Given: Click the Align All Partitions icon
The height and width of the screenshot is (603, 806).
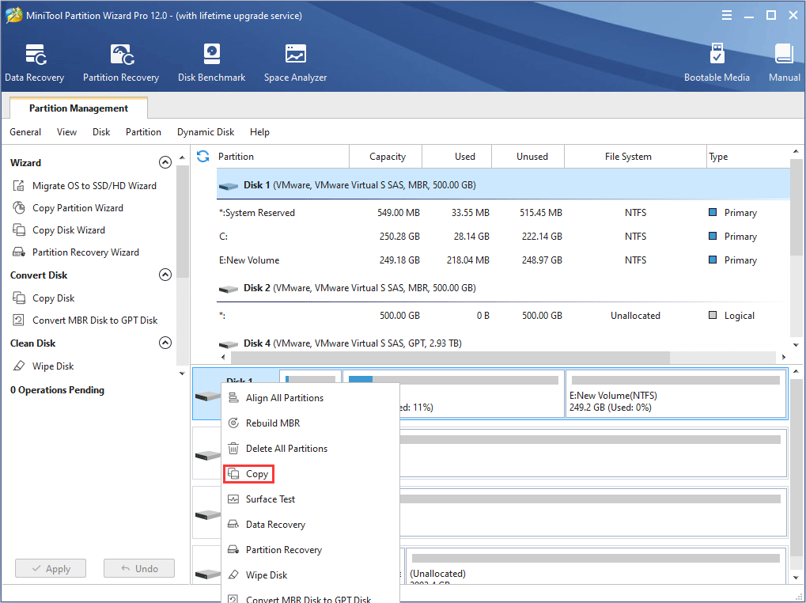Looking at the screenshot, I should (x=233, y=397).
